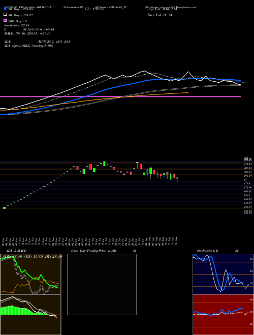Image resolution: width=254 pixels, height=335 pixels.
Task: Click the last red candlestick on the chart
Action: coord(177,179)
